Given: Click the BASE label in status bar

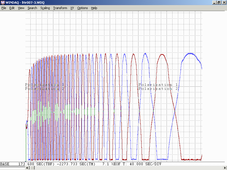Looking at the screenshot, I should 5,164.
